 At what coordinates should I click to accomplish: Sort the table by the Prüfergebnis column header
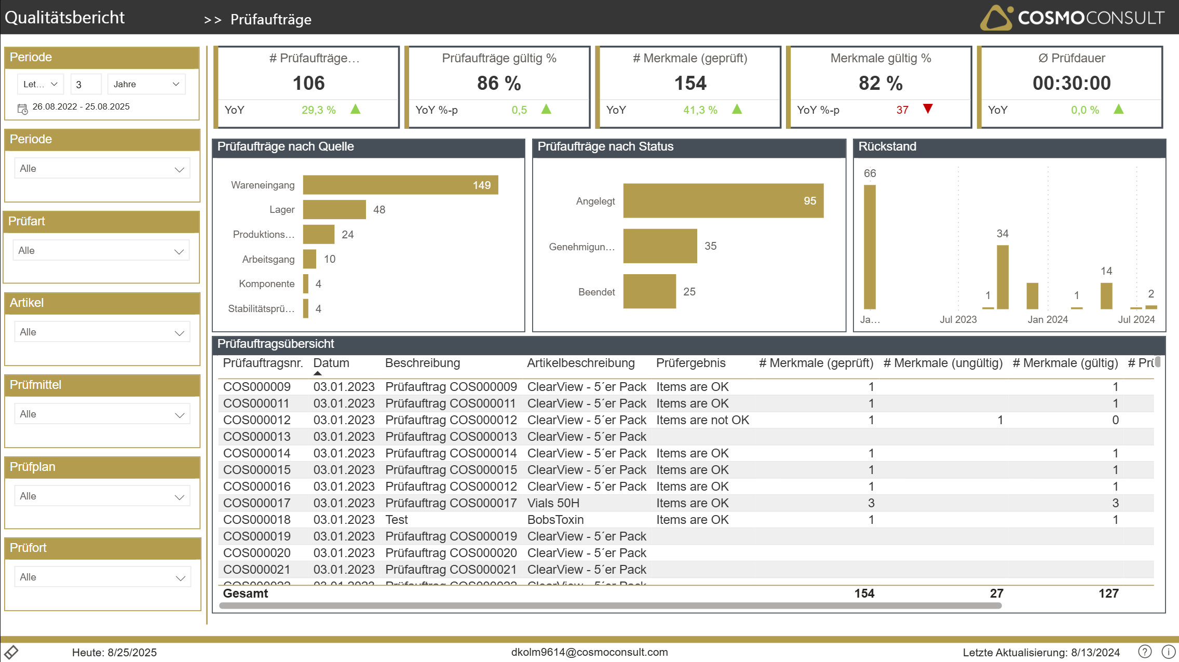[x=690, y=363]
